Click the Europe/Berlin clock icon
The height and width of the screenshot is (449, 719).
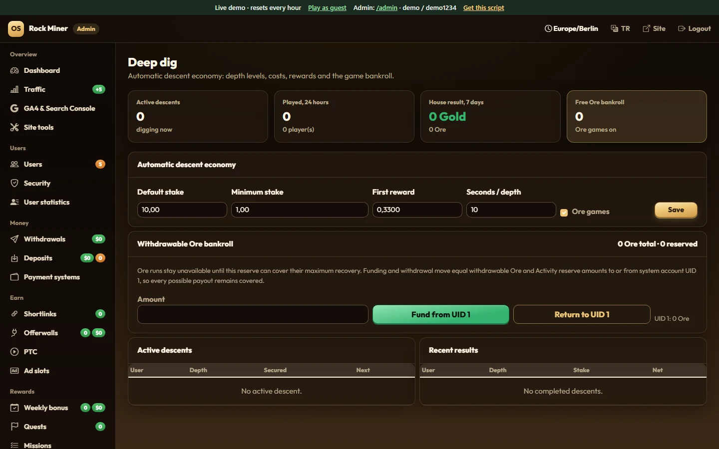click(x=548, y=28)
